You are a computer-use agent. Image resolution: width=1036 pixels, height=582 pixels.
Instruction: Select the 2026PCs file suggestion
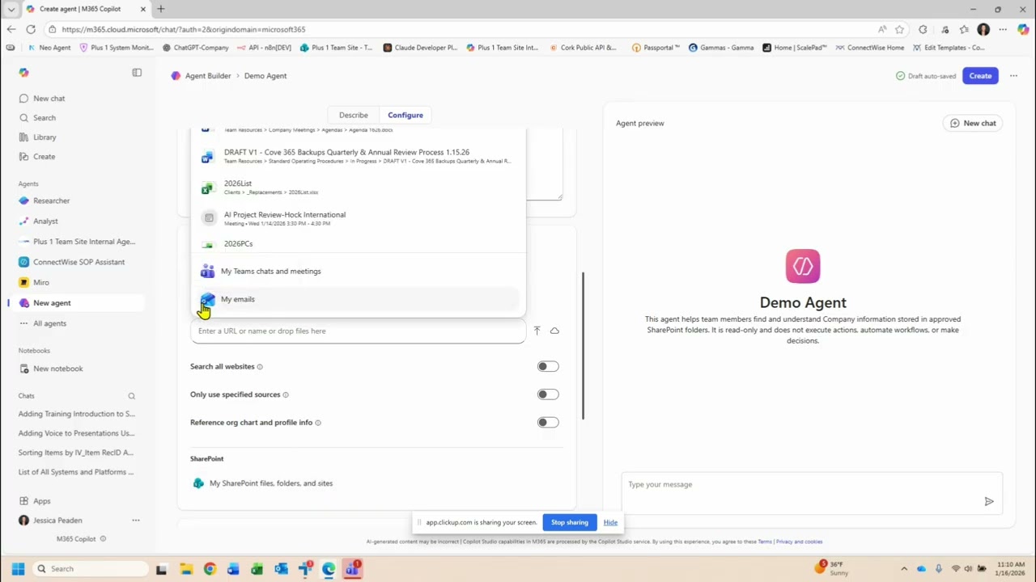click(x=358, y=243)
